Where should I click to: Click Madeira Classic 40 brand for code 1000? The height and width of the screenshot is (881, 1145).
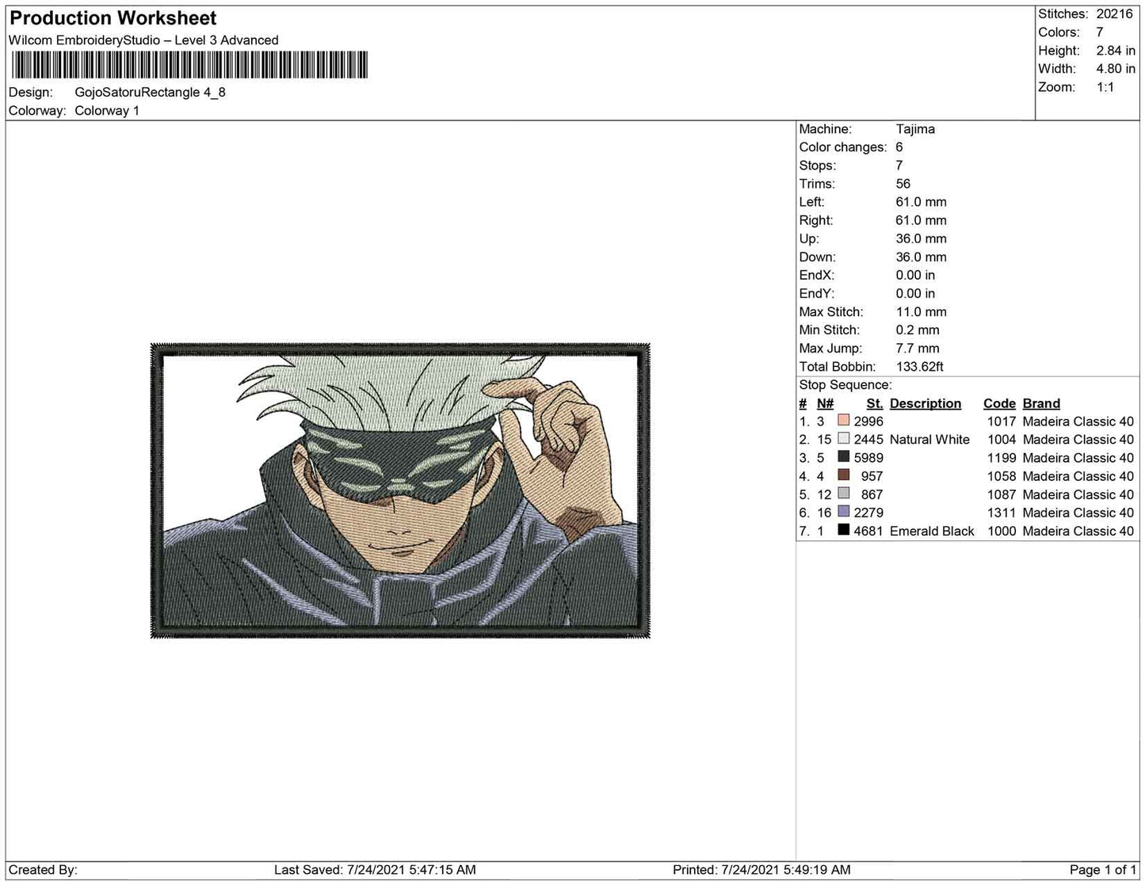pyautogui.click(x=1078, y=532)
